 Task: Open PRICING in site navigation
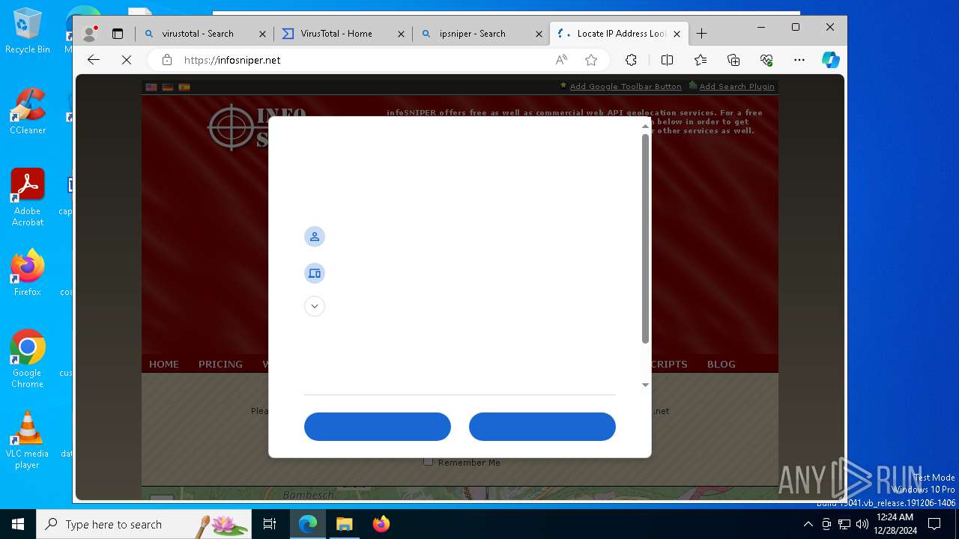[x=220, y=365]
